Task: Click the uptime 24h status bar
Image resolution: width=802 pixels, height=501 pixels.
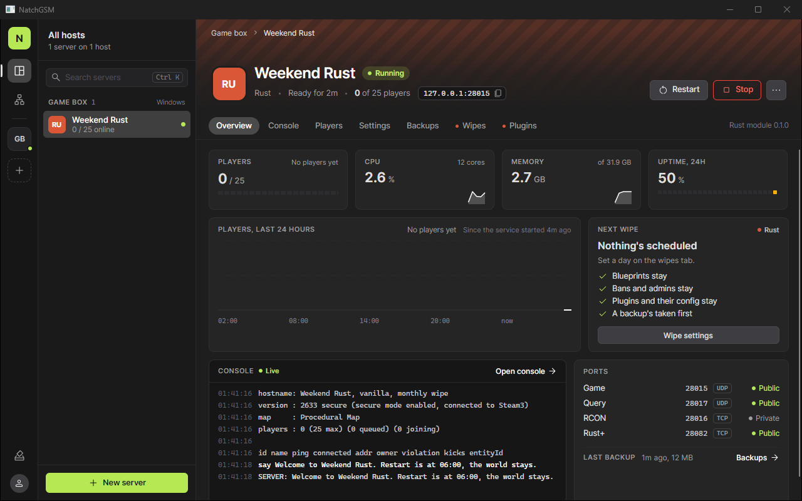Action: 718,192
